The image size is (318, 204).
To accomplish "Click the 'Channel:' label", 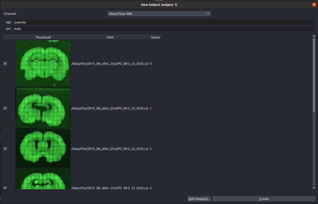I will click(x=10, y=14).
